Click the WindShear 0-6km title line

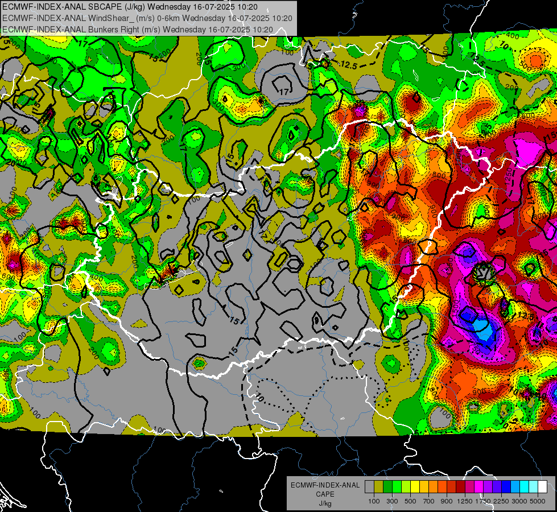147,18
